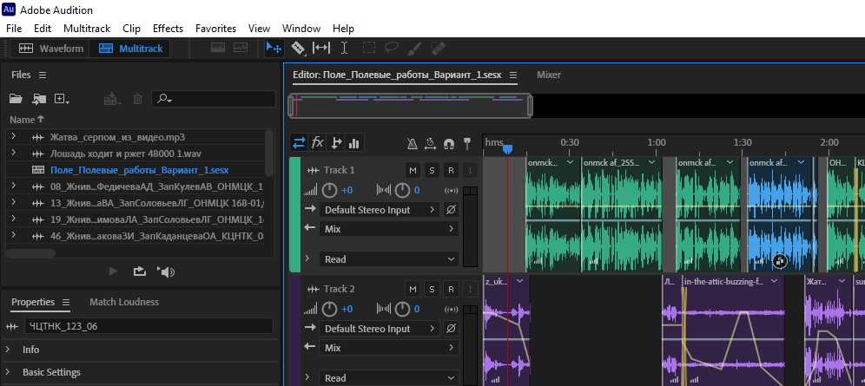
Task: Open Track 1 Read automation mode dropdown
Action: pyautogui.click(x=389, y=258)
